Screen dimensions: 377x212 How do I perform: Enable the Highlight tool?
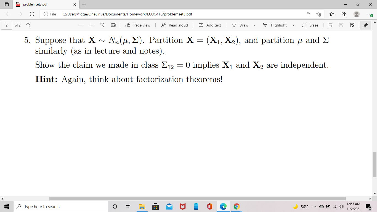(278, 25)
